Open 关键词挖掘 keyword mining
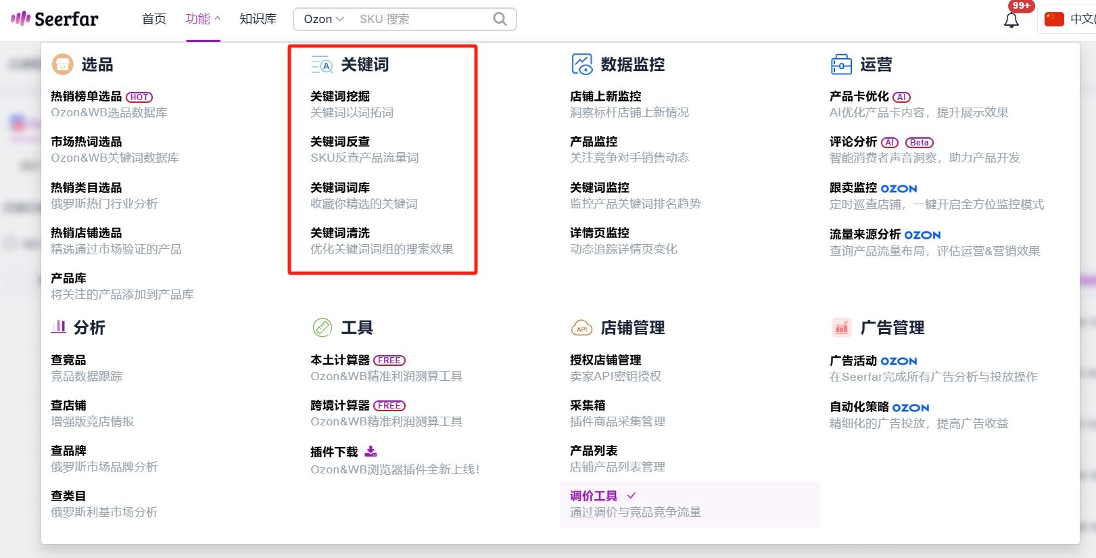The image size is (1096, 558). click(340, 96)
